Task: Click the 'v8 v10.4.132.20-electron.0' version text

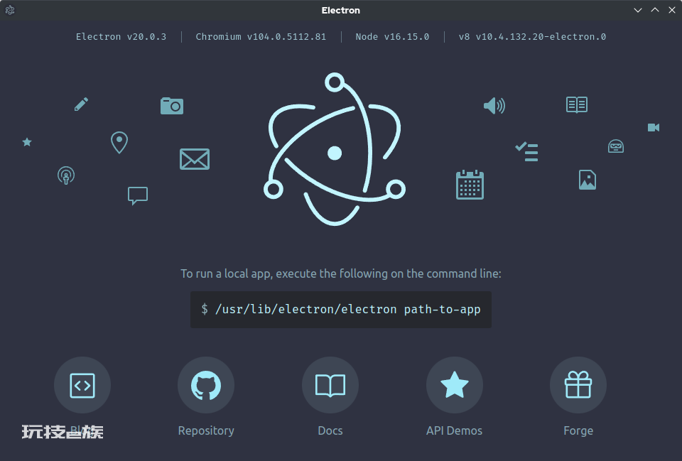Action: [532, 36]
